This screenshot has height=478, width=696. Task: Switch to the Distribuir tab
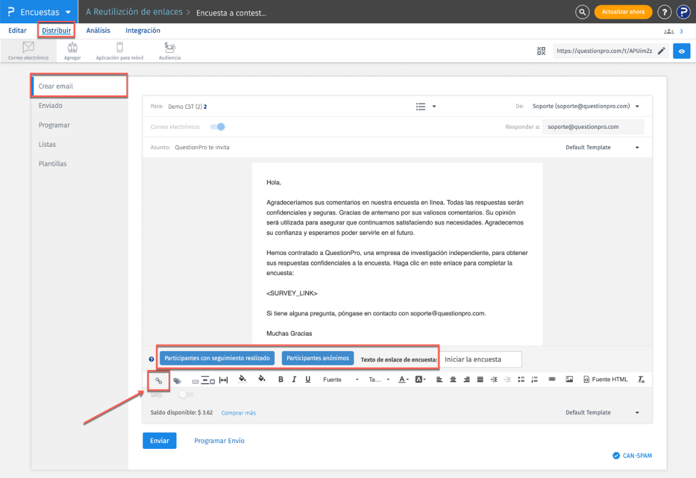pos(56,31)
